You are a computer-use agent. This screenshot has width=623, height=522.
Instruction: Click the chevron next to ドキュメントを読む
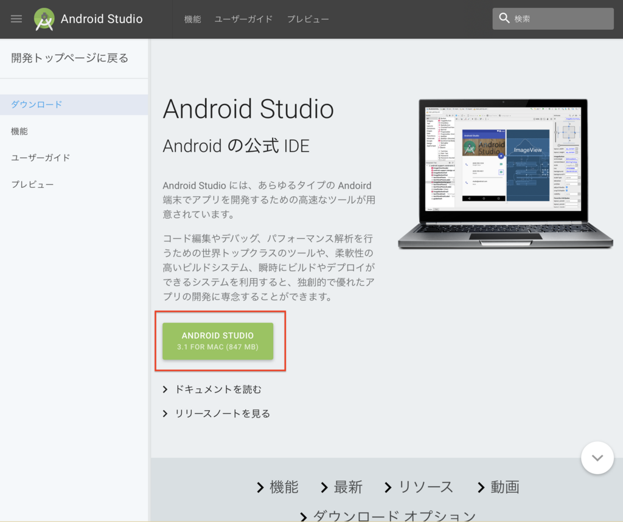[165, 389]
